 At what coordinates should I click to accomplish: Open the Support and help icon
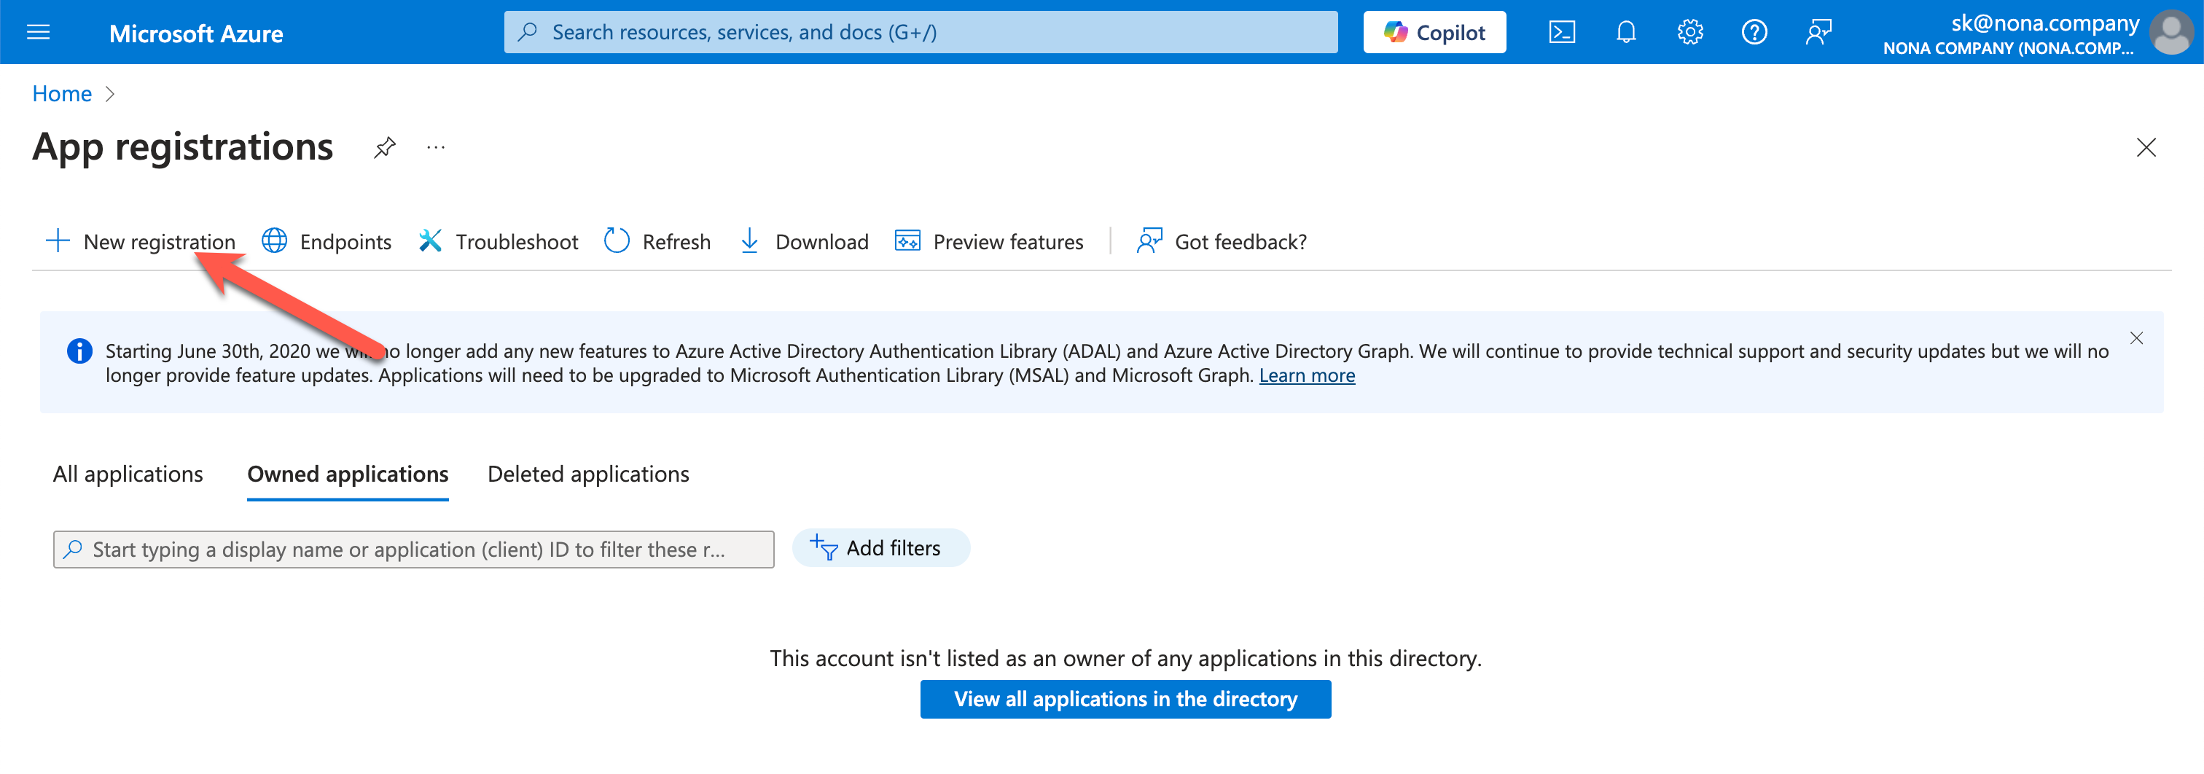coord(1754,33)
